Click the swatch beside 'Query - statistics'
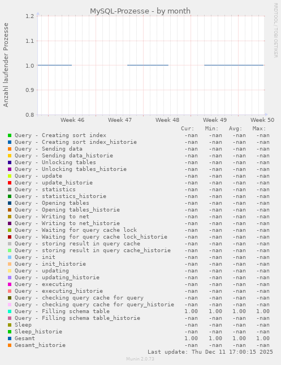The image size is (281, 365). tap(10, 190)
